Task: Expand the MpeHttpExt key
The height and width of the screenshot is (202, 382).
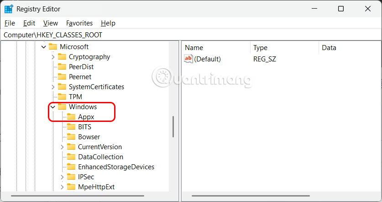Action: click(x=62, y=187)
